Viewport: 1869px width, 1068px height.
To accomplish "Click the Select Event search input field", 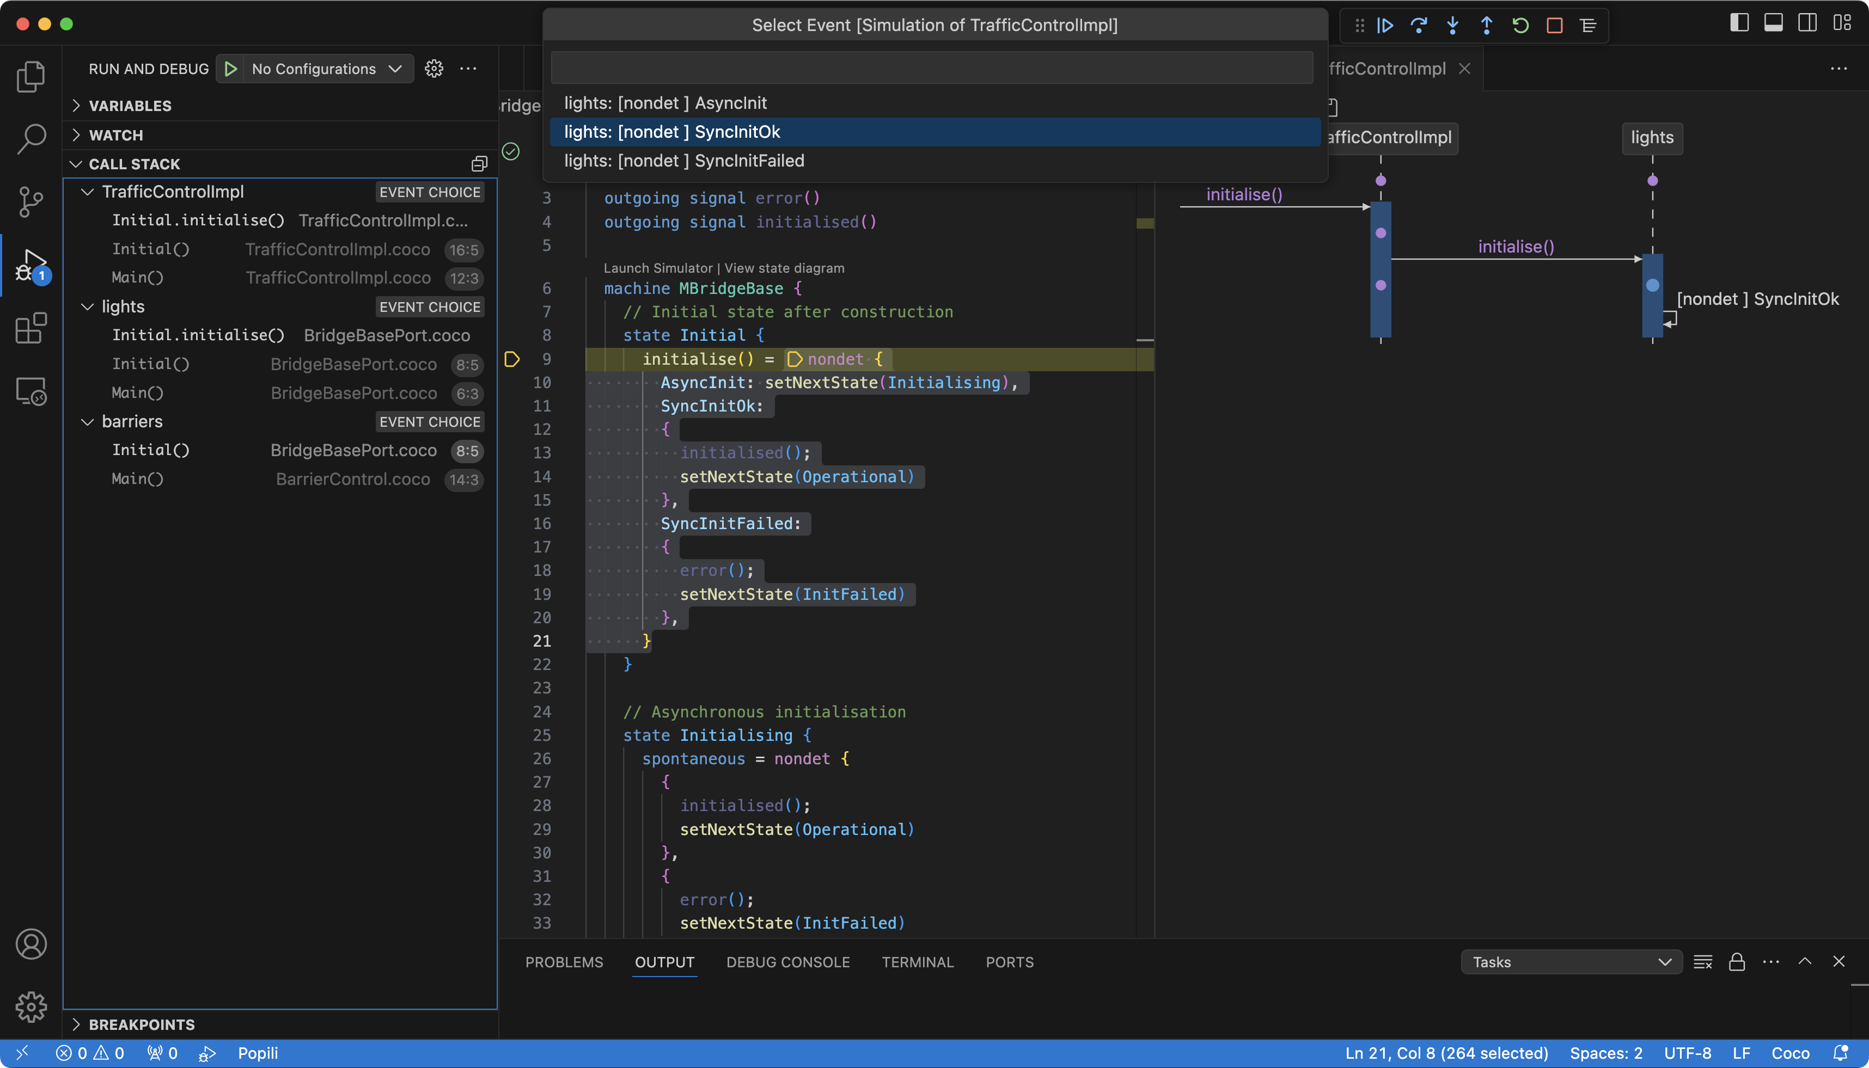I will point(932,67).
